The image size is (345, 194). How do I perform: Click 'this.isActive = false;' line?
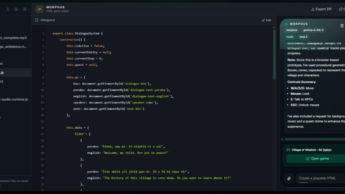[85, 46]
